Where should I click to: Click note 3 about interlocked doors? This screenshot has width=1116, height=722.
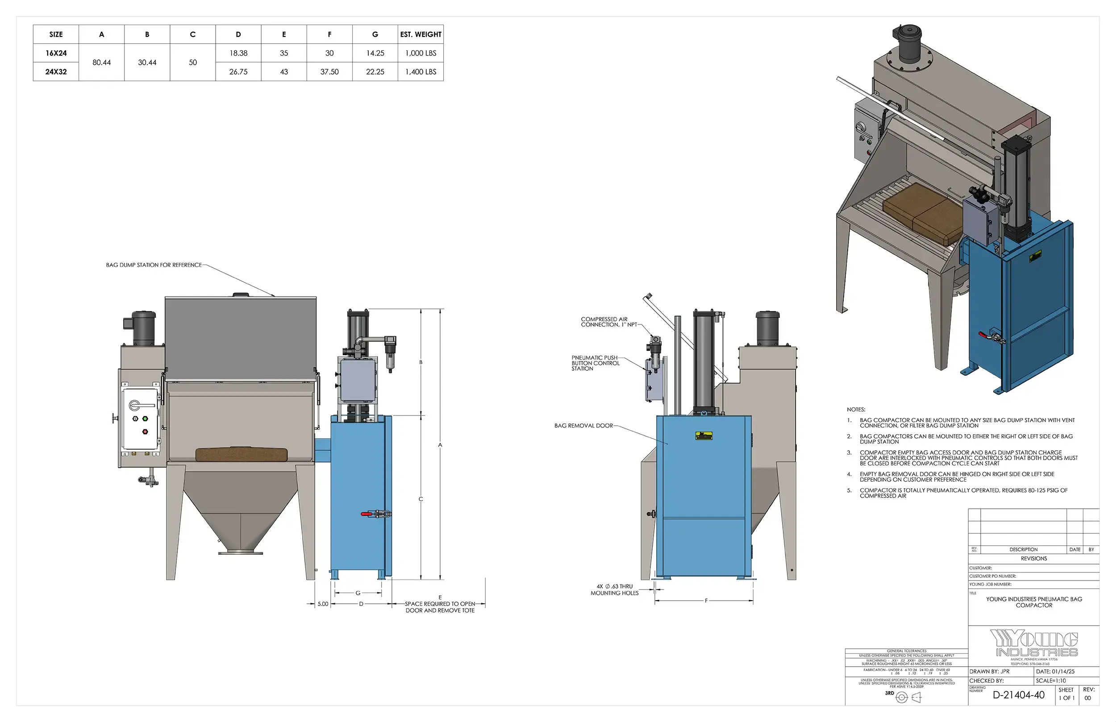962,458
